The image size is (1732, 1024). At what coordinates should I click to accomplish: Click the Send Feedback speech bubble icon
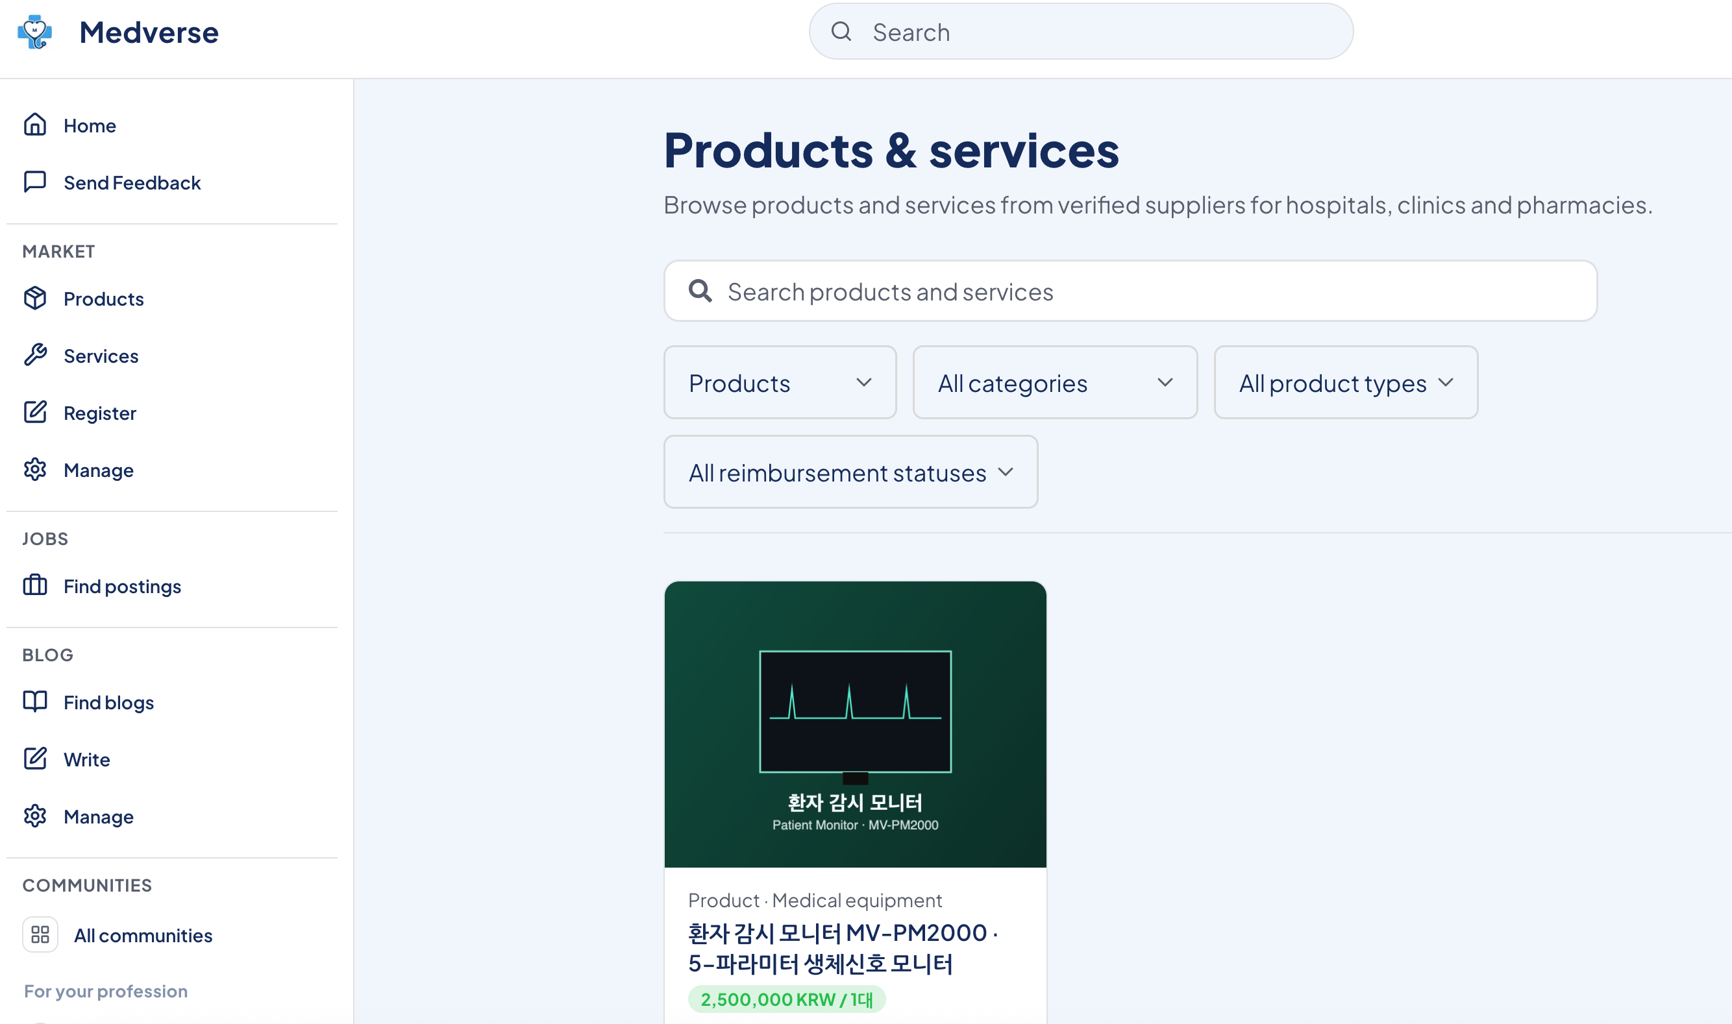[x=34, y=182]
